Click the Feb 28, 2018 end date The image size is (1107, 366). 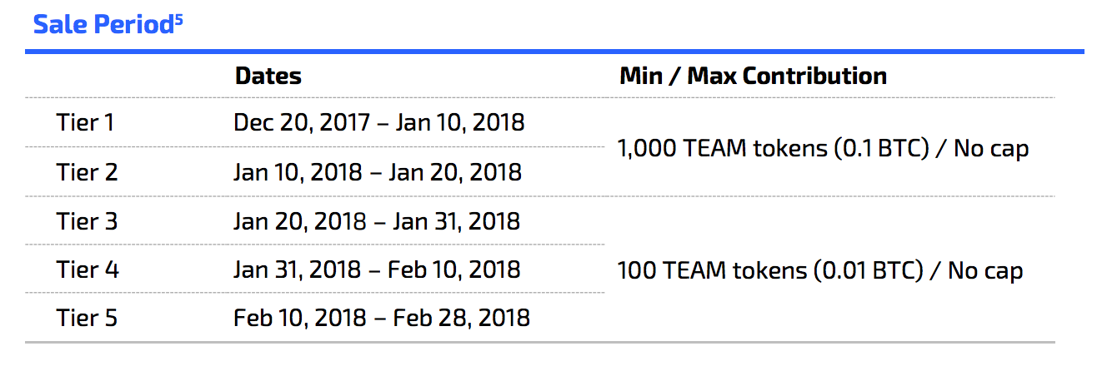[461, 318]
